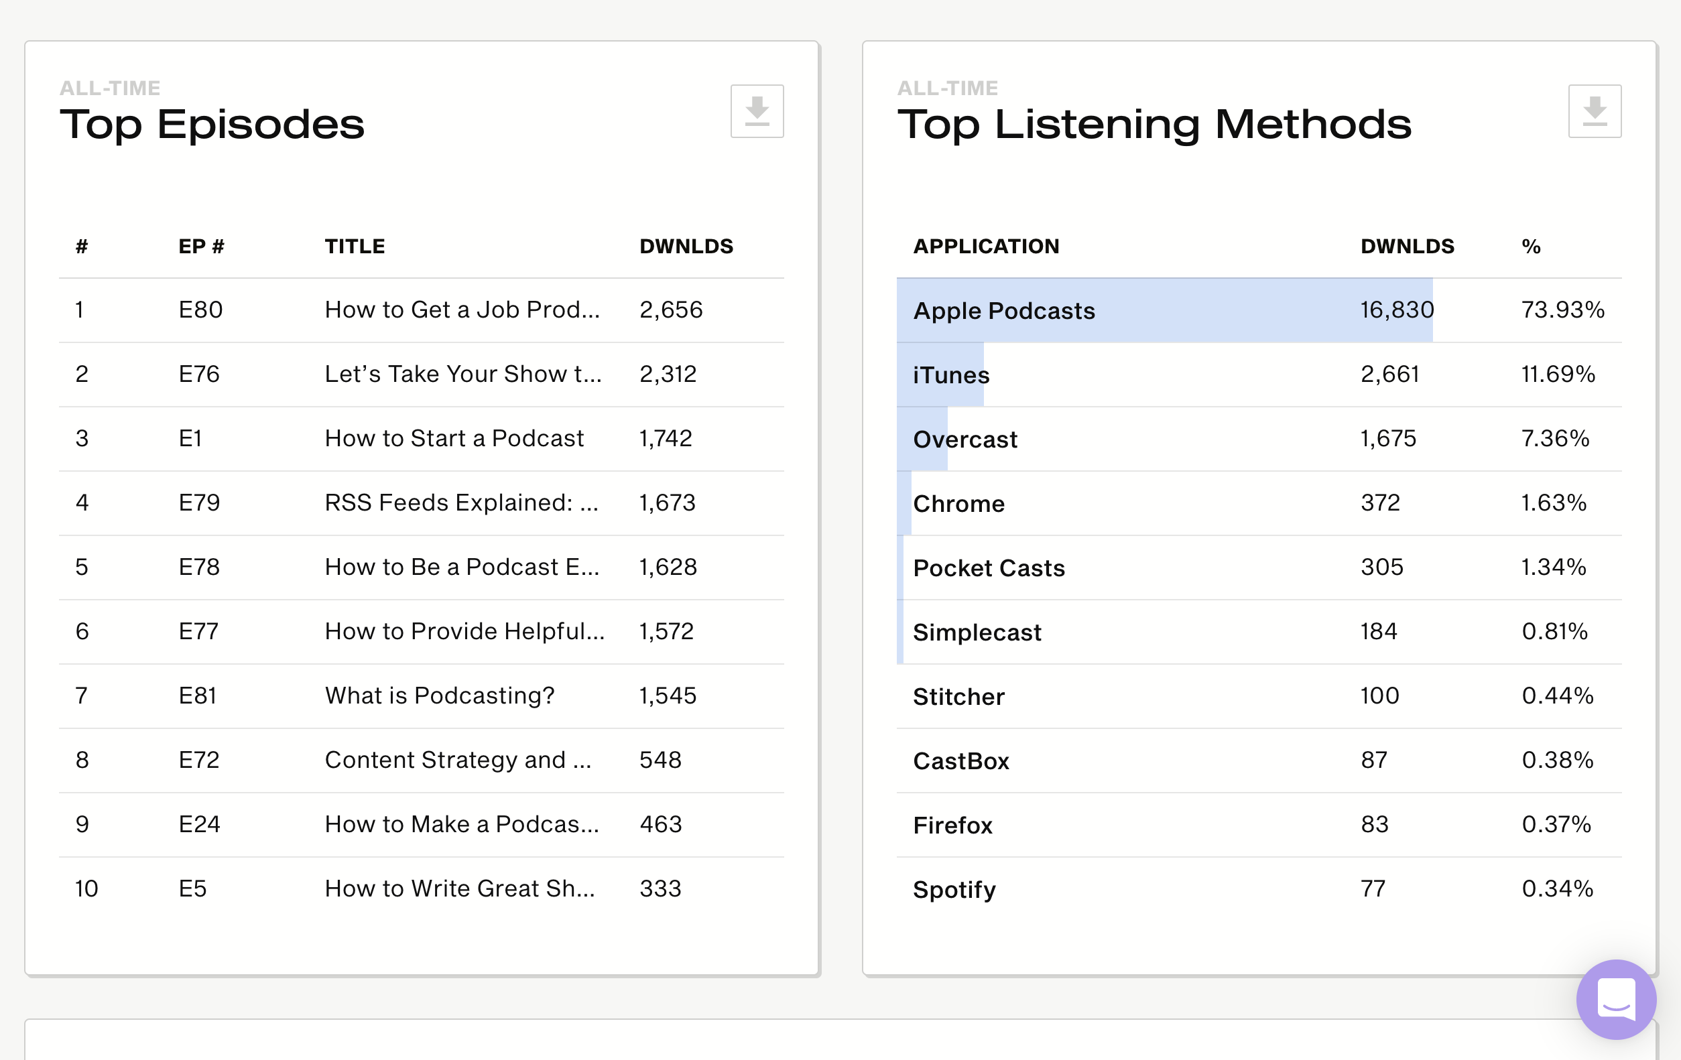Open How to Write Great Sh... episode
Screen dimensions: 1681x1060
pos(459,888)
